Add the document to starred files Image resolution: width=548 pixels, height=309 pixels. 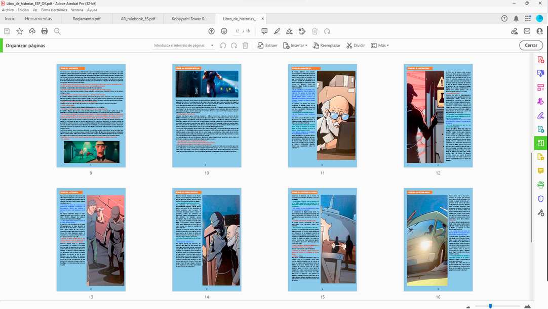(20, 31)
